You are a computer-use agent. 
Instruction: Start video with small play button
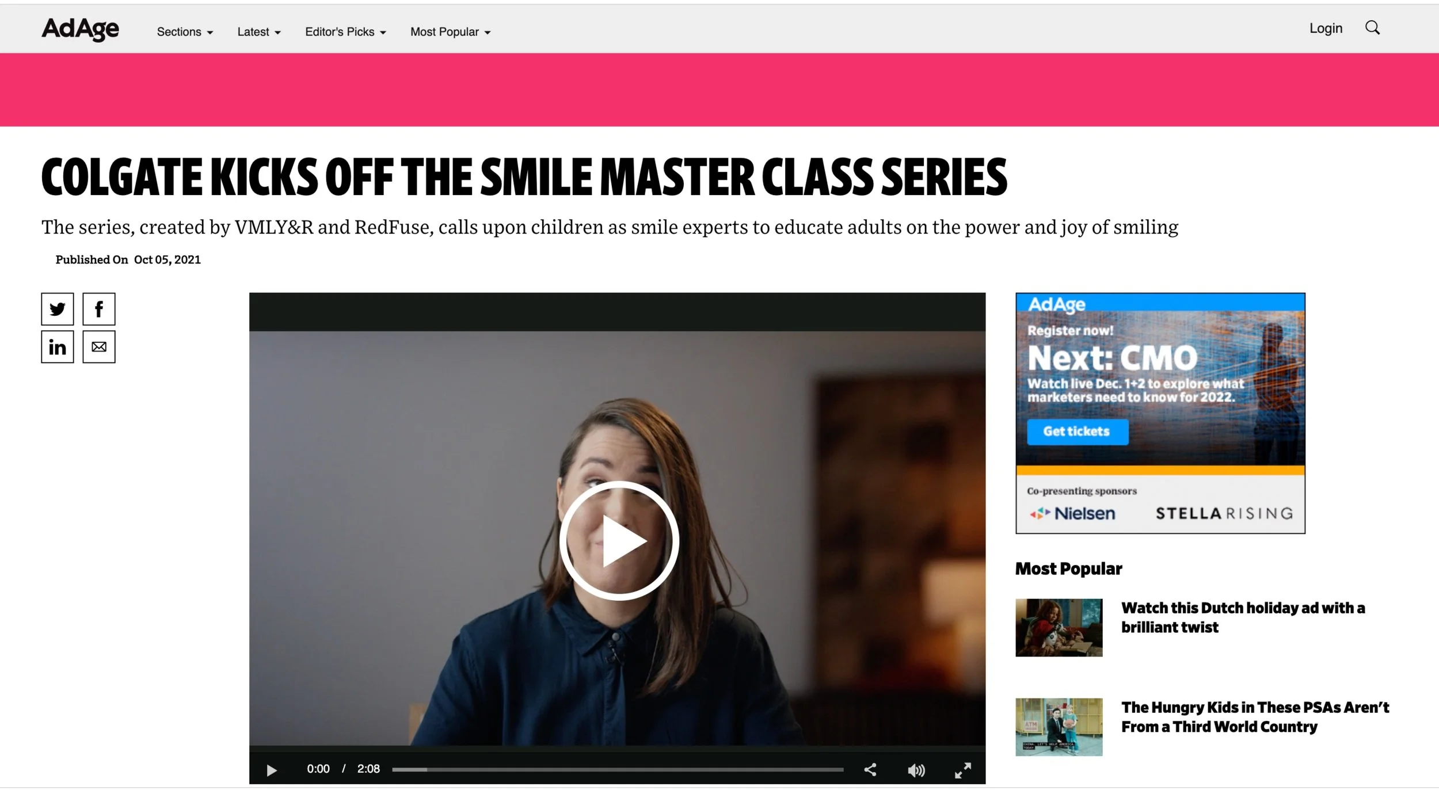tap(272, 770)
